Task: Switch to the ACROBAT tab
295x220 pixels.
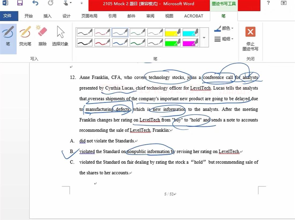Action: [194, 16]
